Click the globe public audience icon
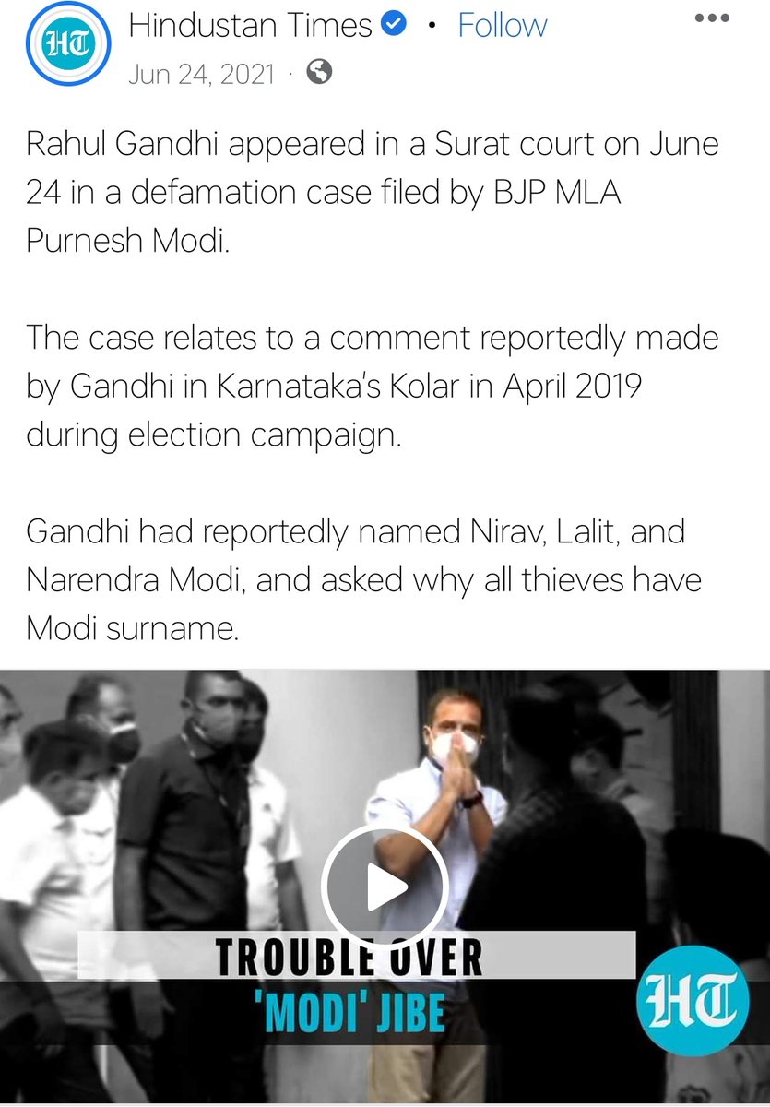 (319, 72)
